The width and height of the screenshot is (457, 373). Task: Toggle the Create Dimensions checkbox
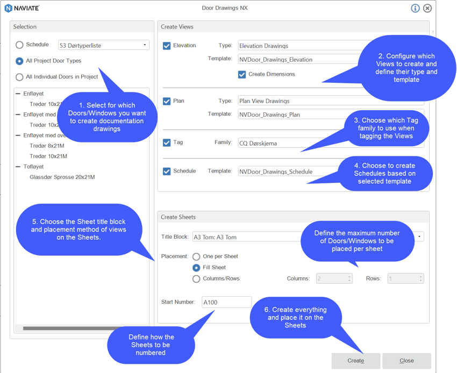tap(242, 75)
